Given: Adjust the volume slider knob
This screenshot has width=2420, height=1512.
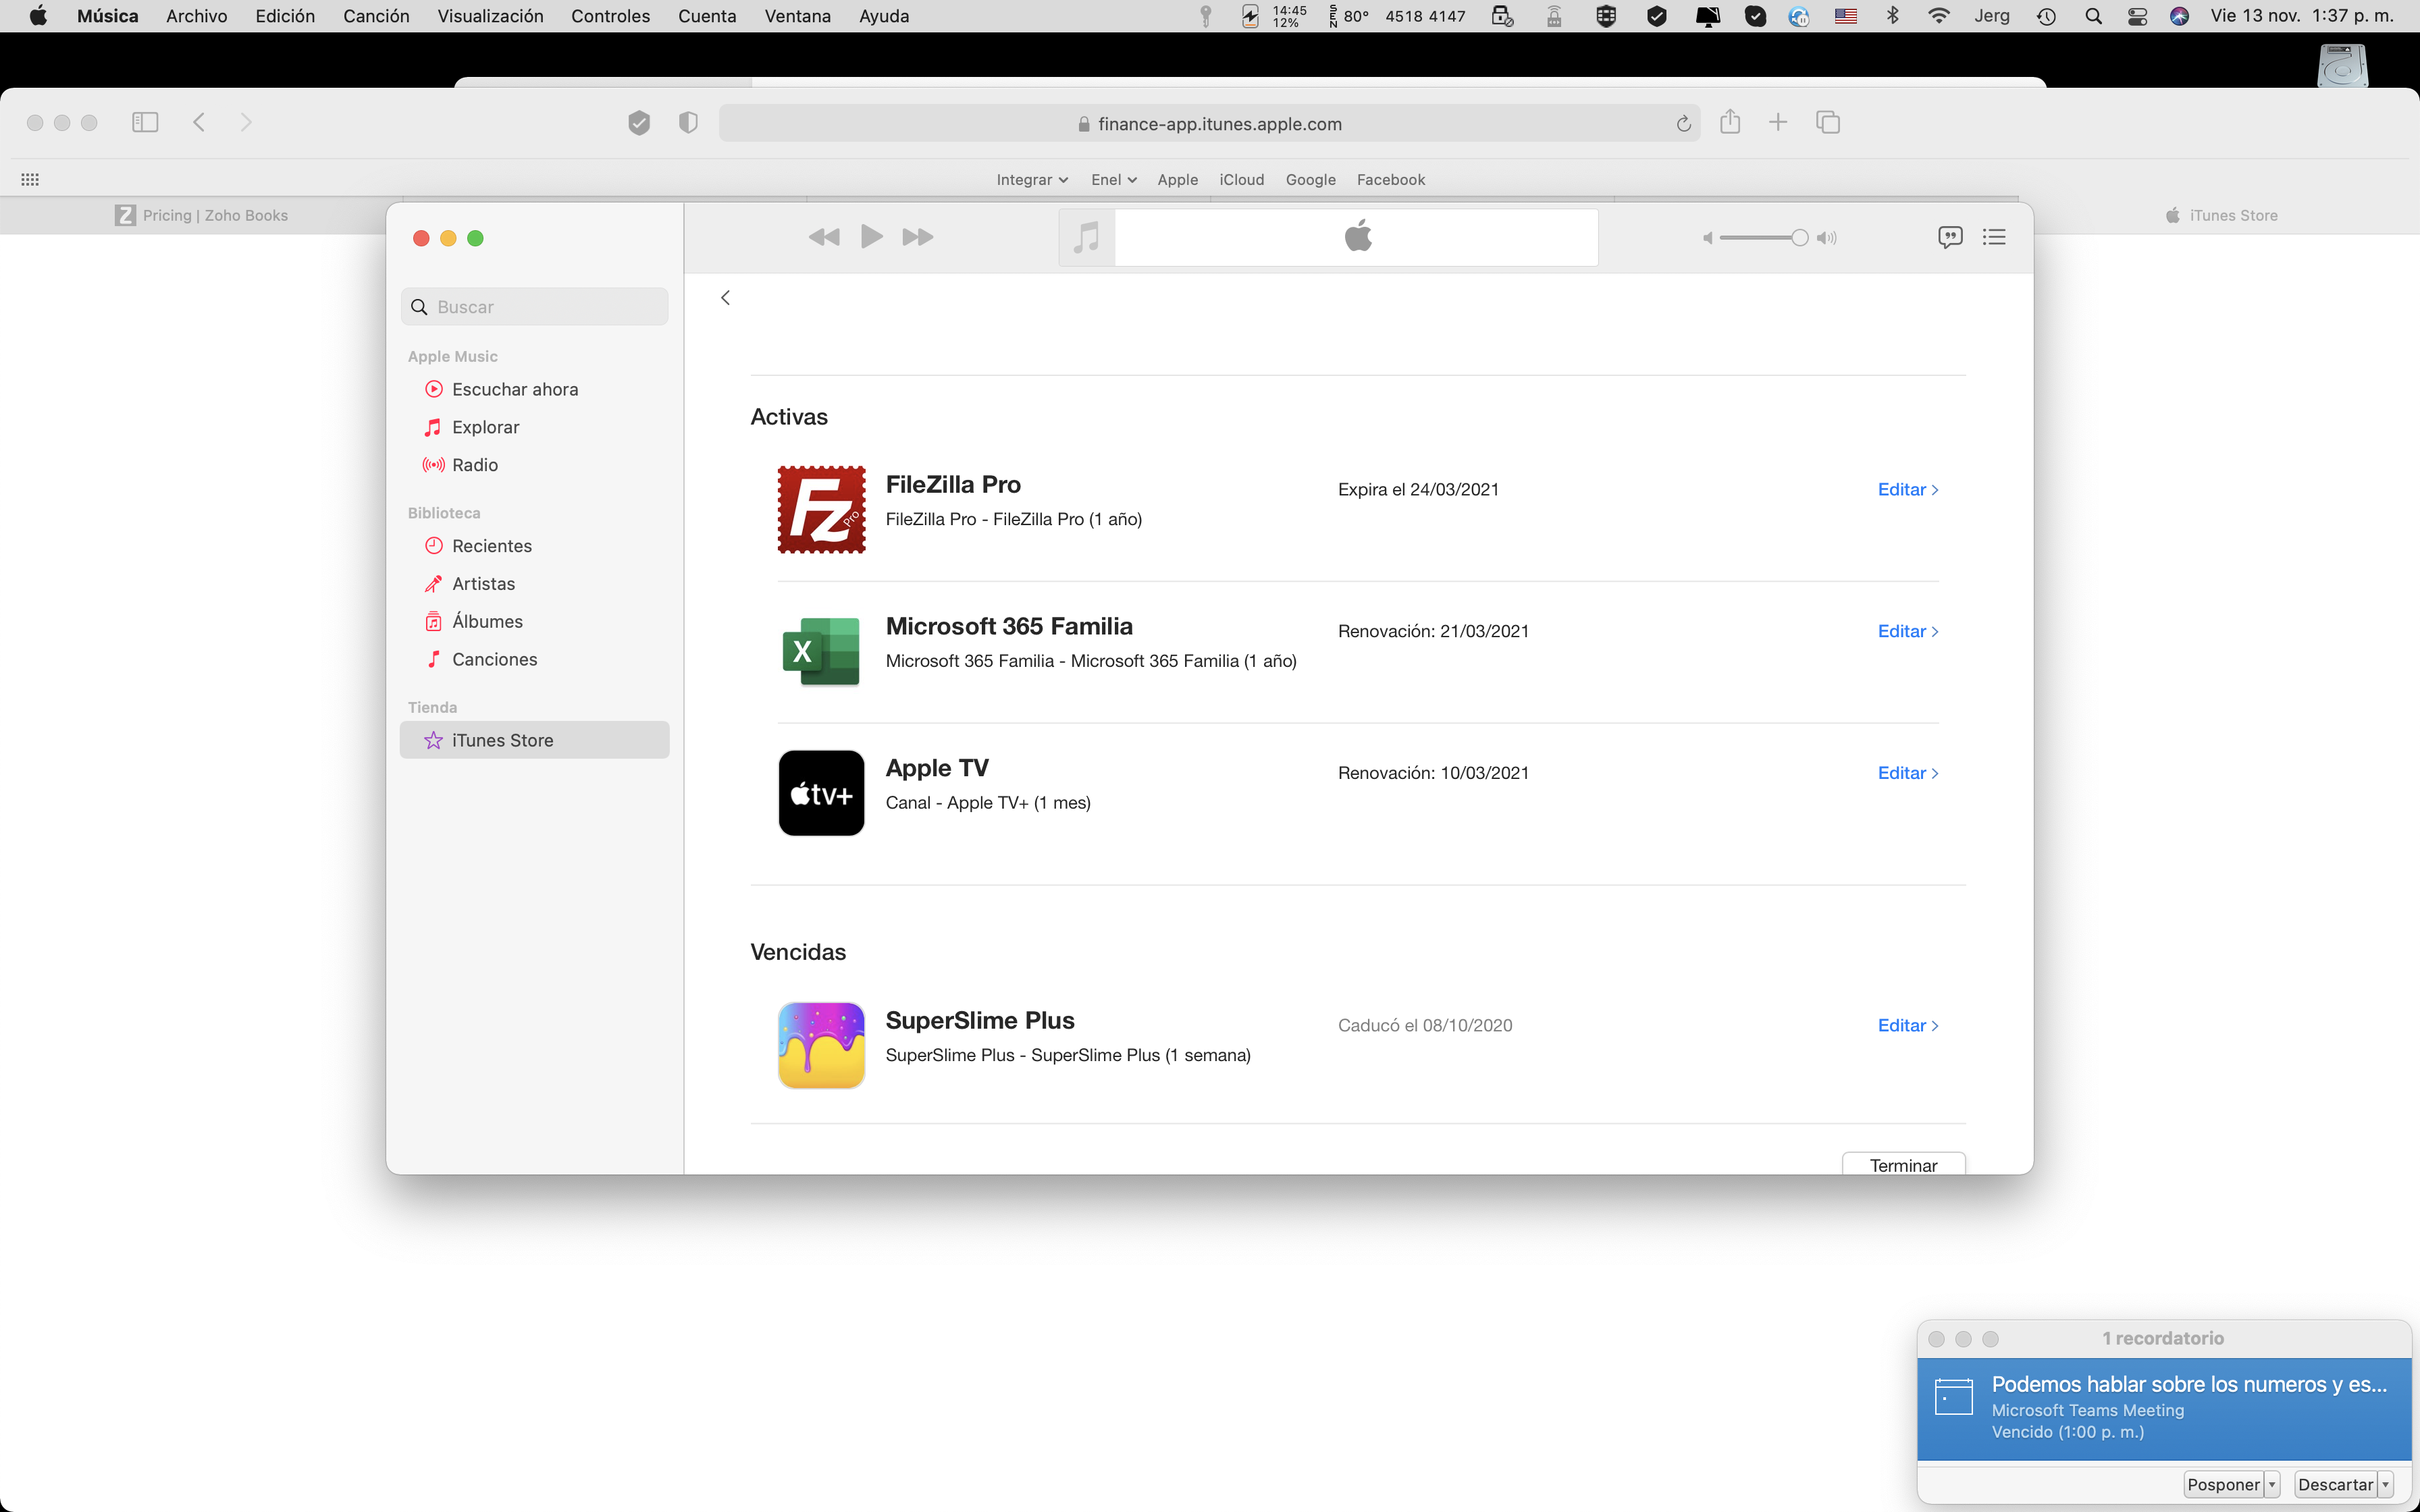Looking at the screenshot, I should 1799,237.
